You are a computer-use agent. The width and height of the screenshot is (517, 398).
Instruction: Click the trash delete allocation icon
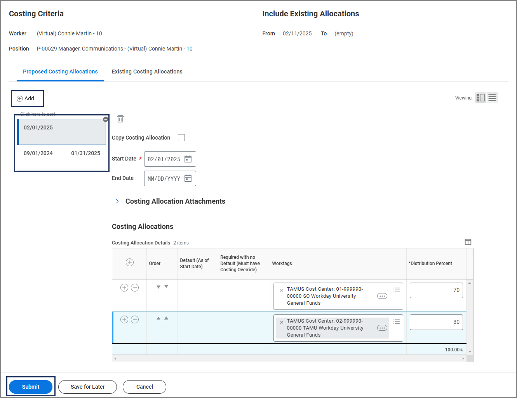pyautogui.click(x=120, y=119)
